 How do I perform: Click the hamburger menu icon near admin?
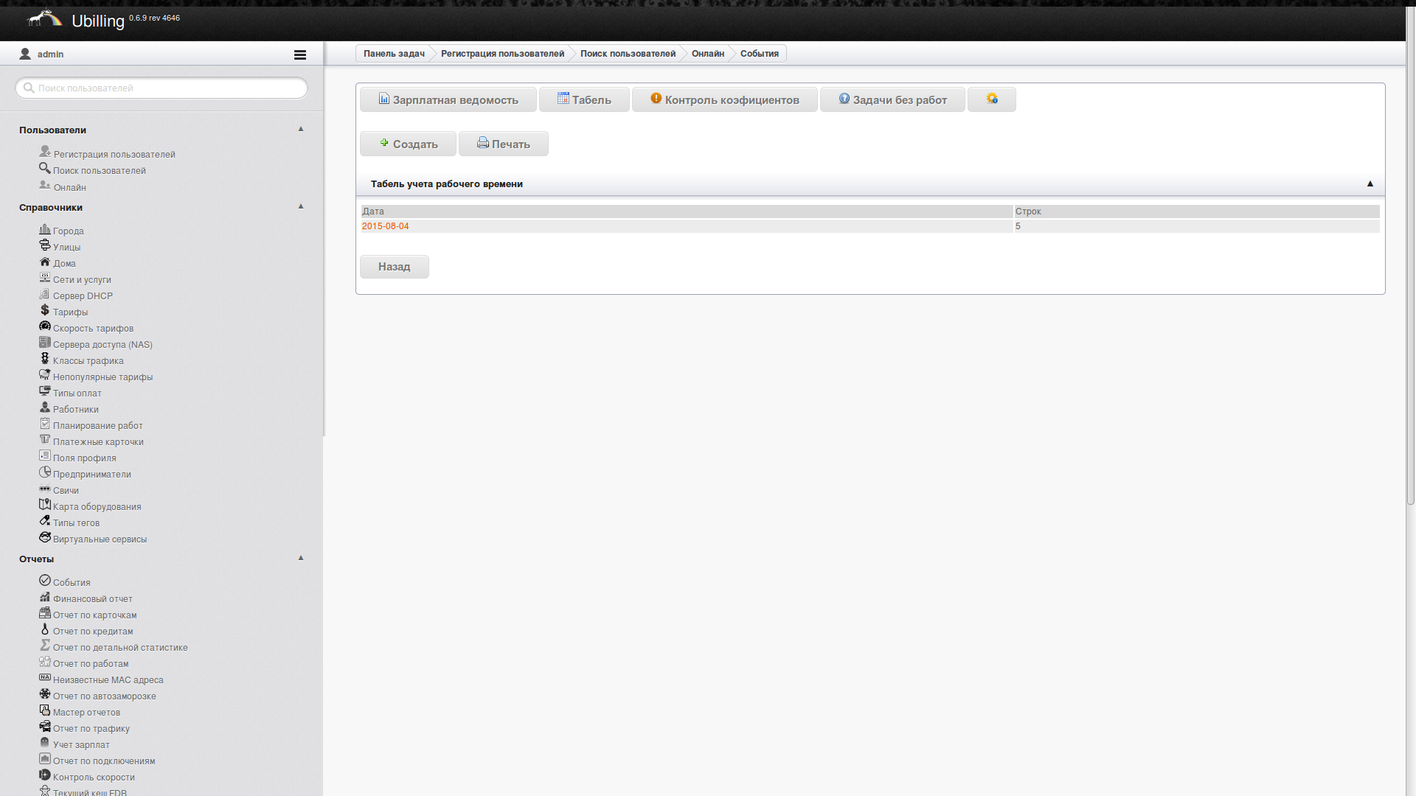click(x=299, y=55)
